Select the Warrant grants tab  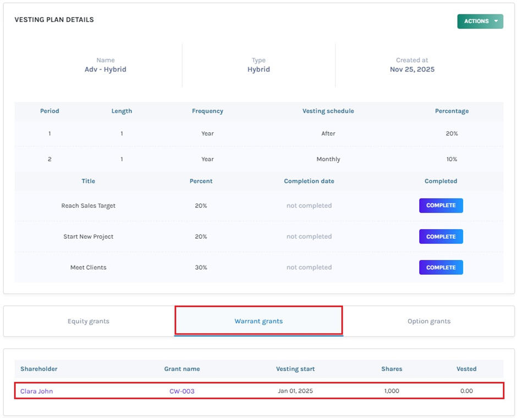258,321
